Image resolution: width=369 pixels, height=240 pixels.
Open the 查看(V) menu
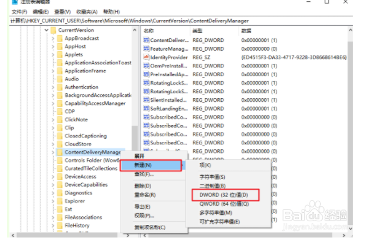click(x=62, y=12)
